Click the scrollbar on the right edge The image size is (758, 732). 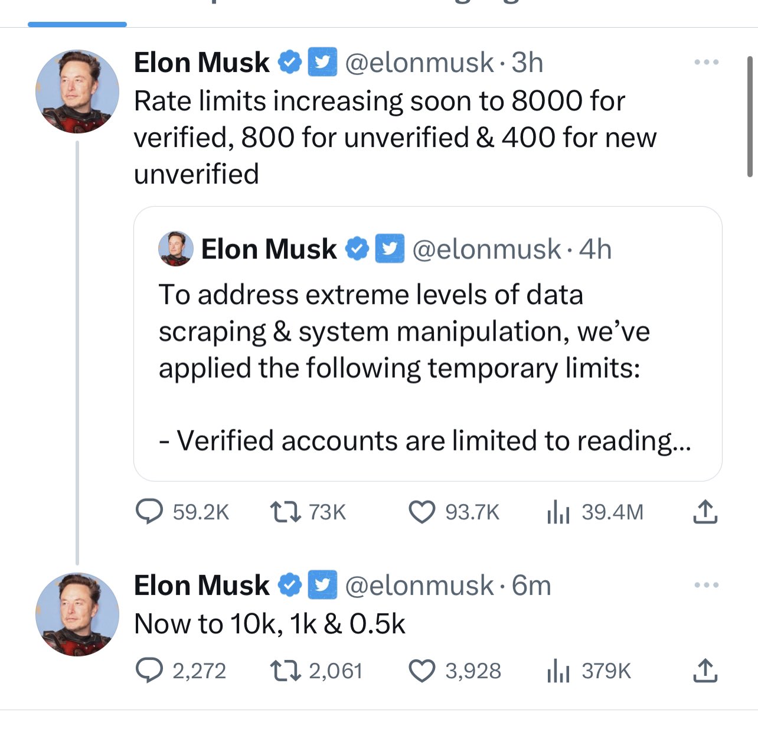click(750, 116)
